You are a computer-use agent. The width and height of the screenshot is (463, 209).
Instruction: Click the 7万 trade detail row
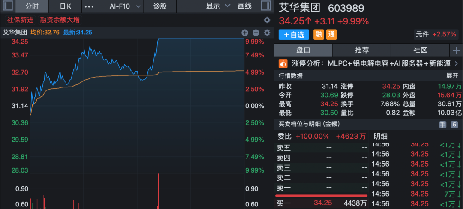click(416, 194)
